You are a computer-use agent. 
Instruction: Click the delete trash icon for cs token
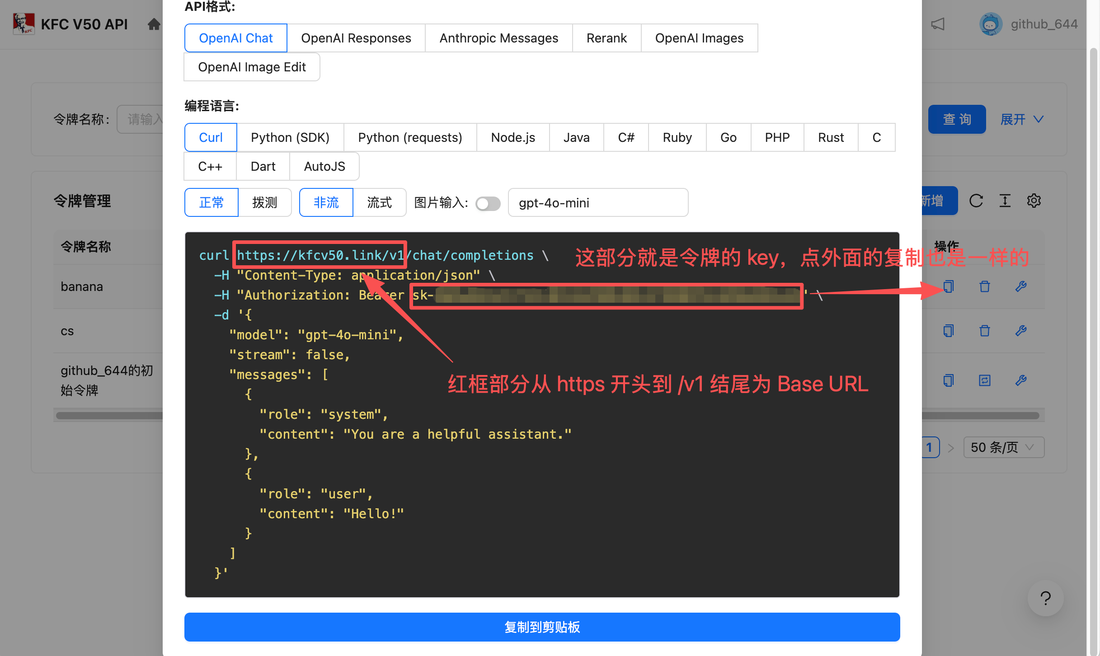click(x=984, y=331)
